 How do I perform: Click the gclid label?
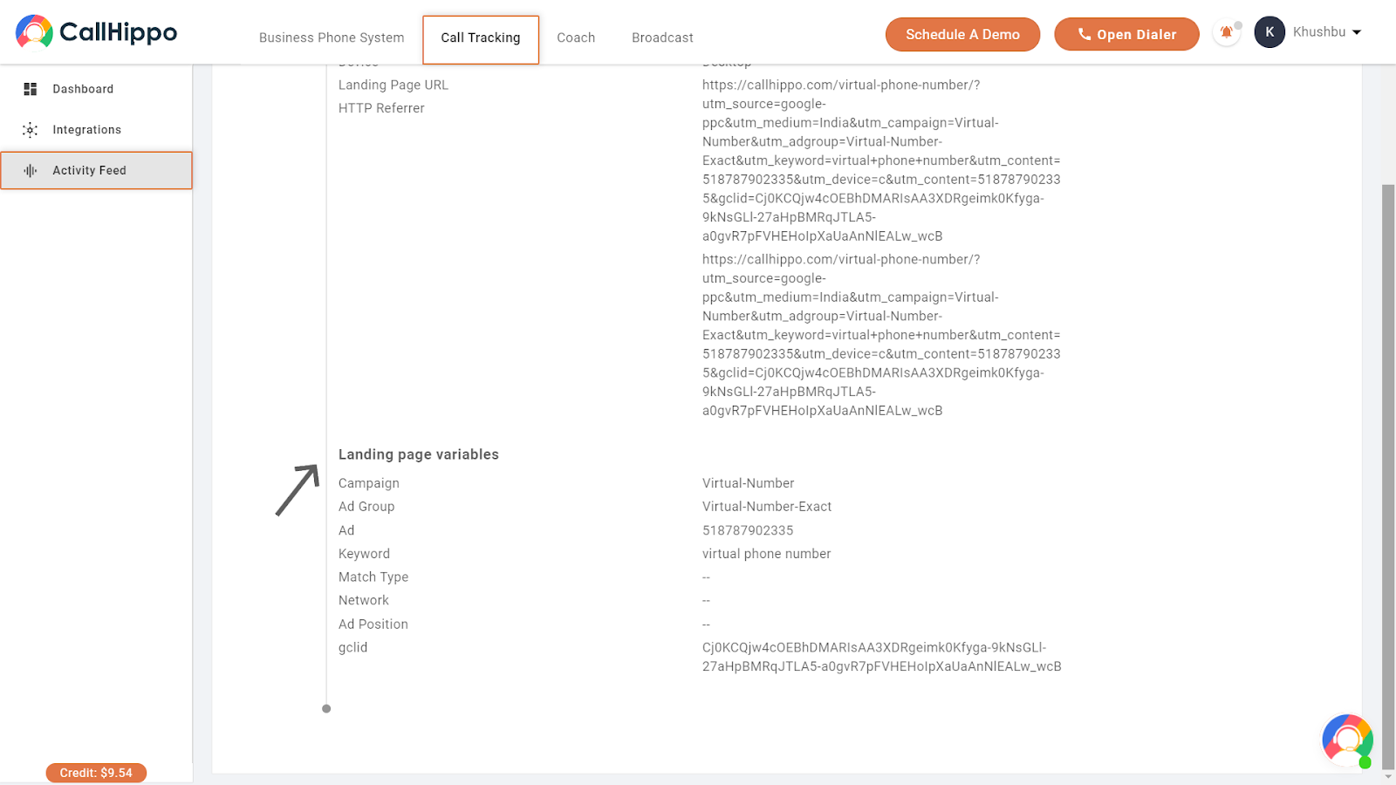point(353,648)
